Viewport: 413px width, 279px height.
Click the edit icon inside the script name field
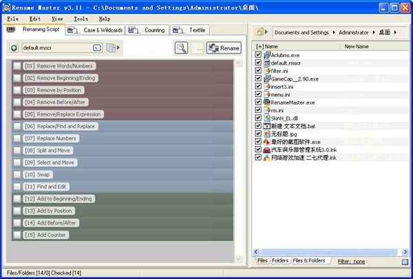coord(97,48)
